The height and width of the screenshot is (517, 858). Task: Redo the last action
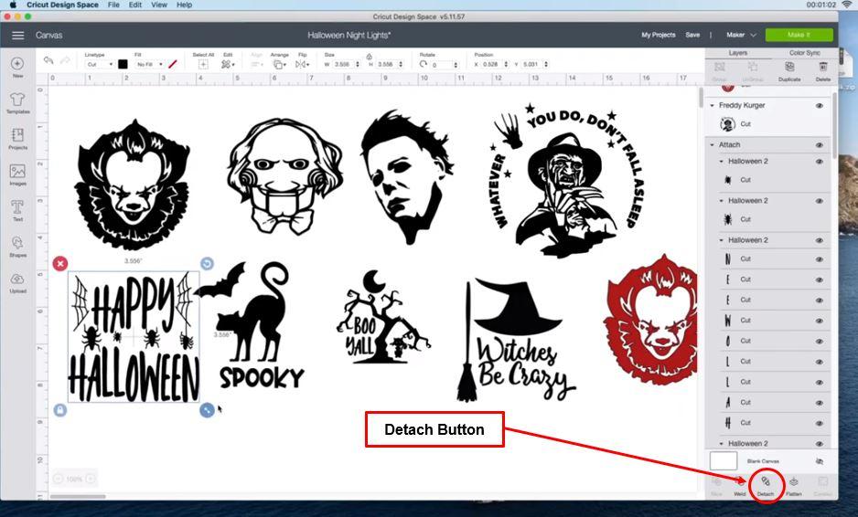[x=65, y=60]
